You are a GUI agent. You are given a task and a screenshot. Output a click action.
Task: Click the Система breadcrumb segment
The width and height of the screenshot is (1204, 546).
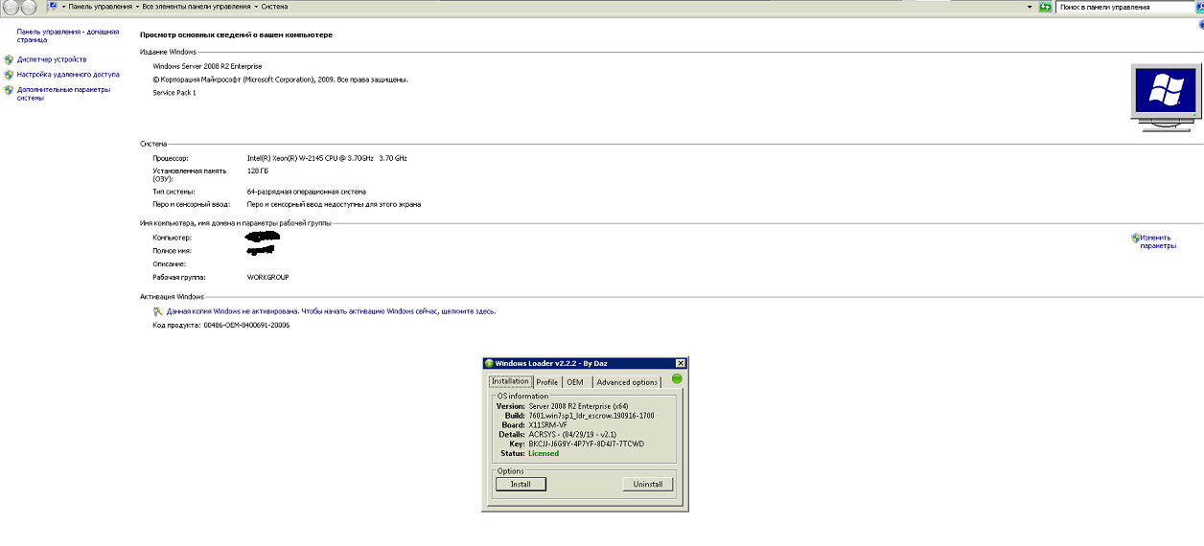(275, 7)
